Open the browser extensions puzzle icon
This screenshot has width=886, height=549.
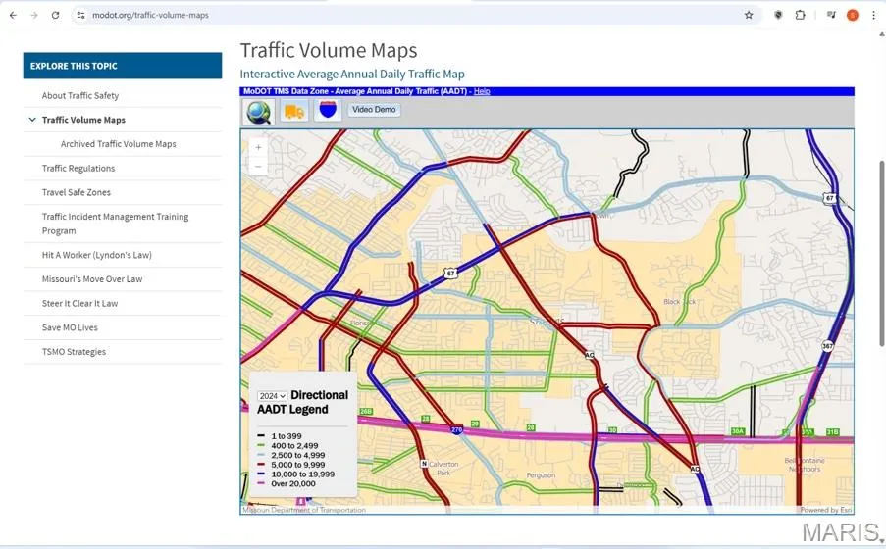[x=800, y=16]
